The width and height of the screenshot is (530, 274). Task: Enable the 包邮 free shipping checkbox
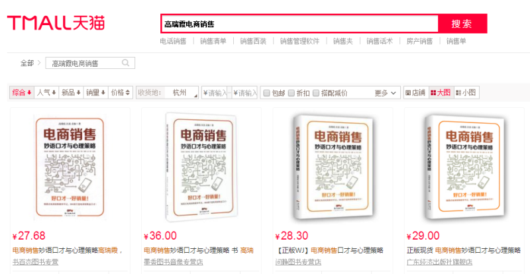pos(267,93)
